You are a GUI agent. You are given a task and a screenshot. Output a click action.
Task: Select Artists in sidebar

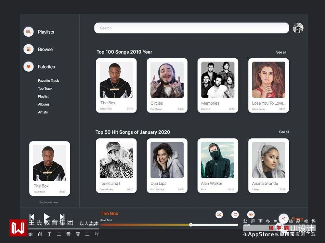[x=43, y=112]
